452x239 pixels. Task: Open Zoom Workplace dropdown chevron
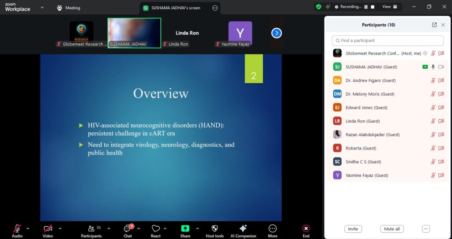coord(42,7)
